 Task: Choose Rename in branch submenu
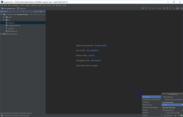pos(151,113)
